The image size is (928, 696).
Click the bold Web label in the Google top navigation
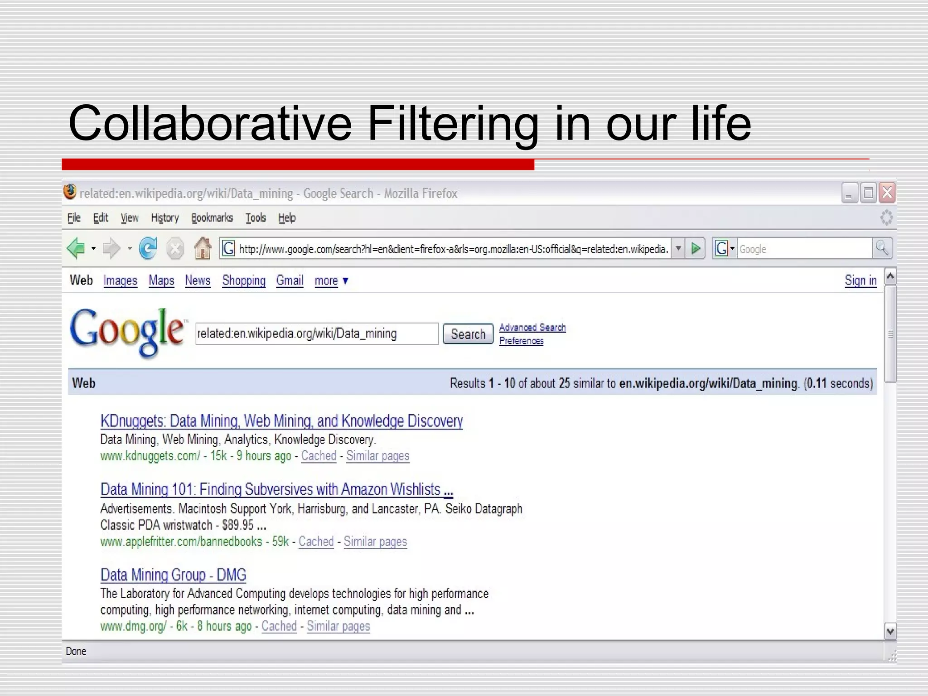pos(81,280)
